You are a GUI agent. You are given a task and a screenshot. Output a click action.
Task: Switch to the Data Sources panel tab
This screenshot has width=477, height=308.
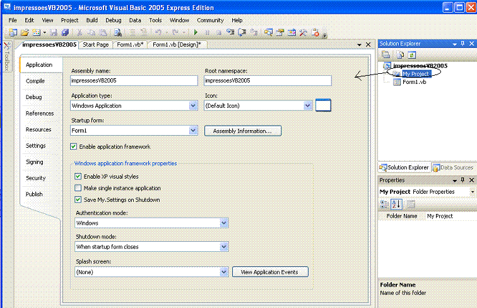[454, 167]
